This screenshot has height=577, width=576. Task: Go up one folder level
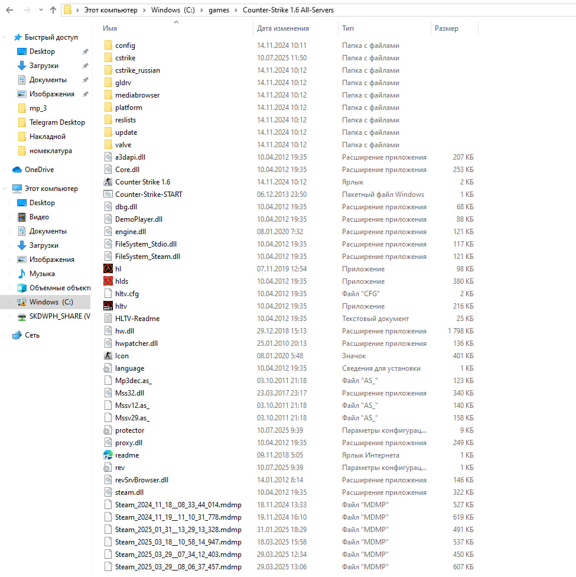[53, 10]
